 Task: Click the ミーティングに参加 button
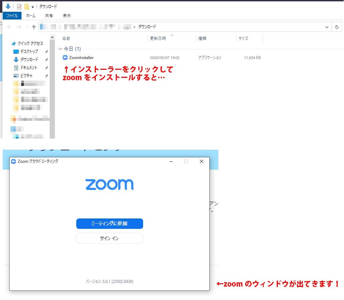tap(110, 223)
